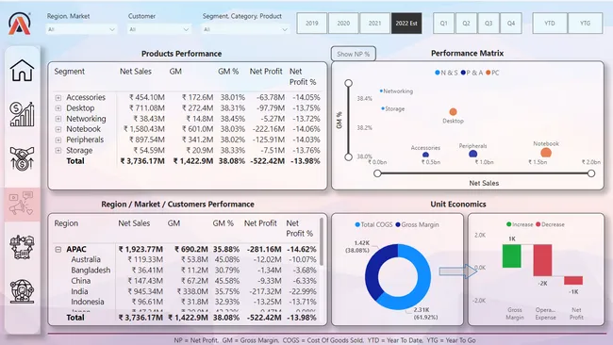Click the Gross Margin legend item in donut chart
Image resolution: width=613 pixels, height=345 pixels.
(x=417, y=224)
